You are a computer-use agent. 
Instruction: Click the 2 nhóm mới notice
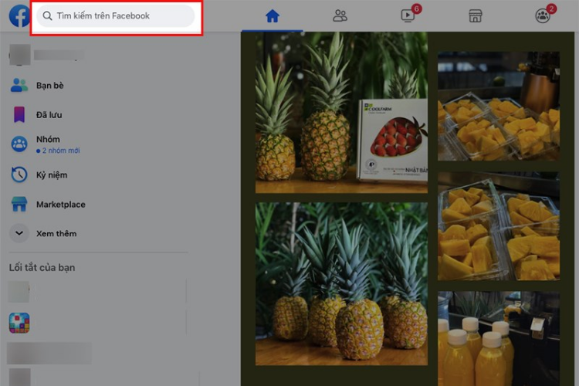(58, 151)
